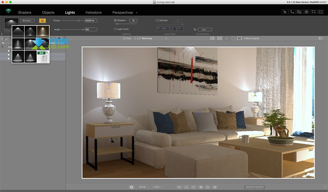Image resolution: width=328 pixels, height=192 pixels.
Task: Open the 1/400 s shutter speed dropdown
Action: [157, 187]
